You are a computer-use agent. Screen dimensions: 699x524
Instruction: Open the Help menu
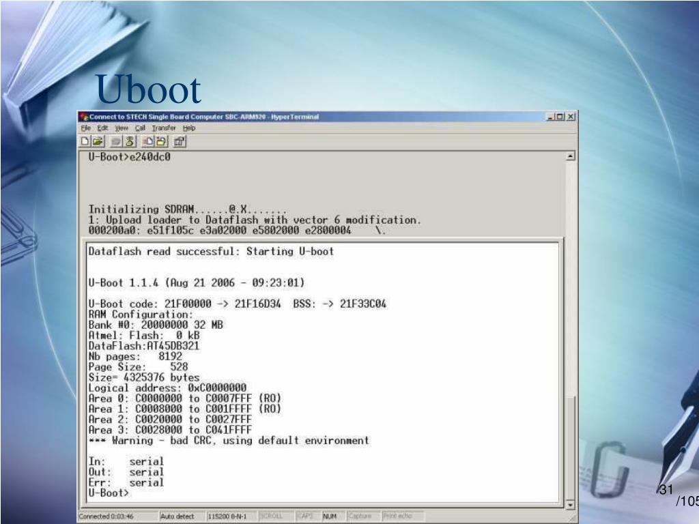189,128
